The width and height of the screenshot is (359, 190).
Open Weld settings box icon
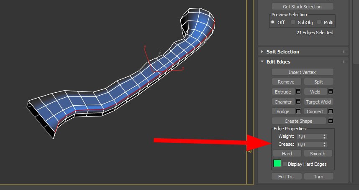[x=330, y=91]
